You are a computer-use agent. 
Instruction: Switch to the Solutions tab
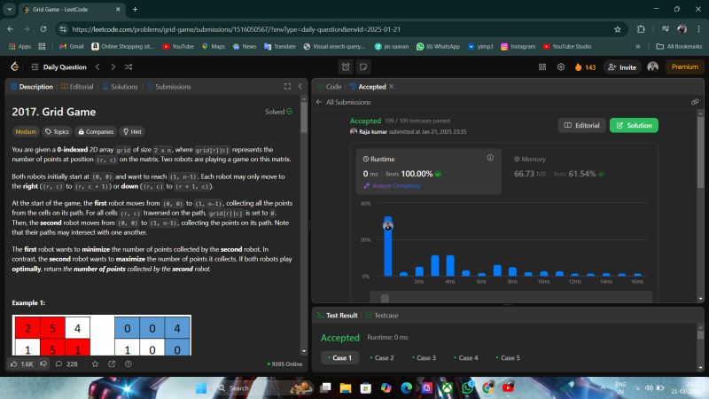pos(120,86)
